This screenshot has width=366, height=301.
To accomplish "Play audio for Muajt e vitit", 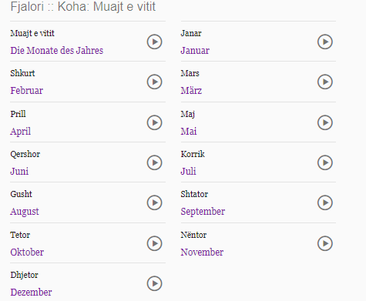I will [154, 42].
